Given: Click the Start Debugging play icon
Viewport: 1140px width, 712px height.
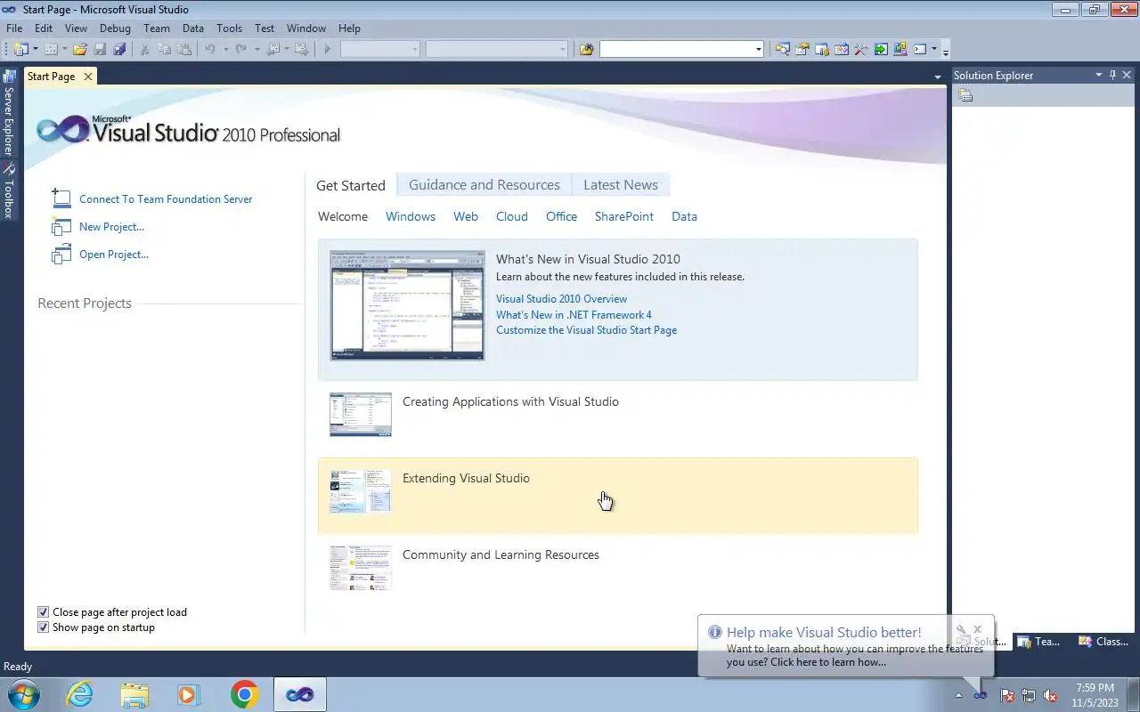Looking at the screenshot, I should tap(328, 49).
